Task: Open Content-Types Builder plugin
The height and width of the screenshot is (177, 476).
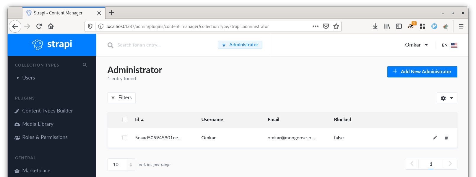Action: point(48,111)
